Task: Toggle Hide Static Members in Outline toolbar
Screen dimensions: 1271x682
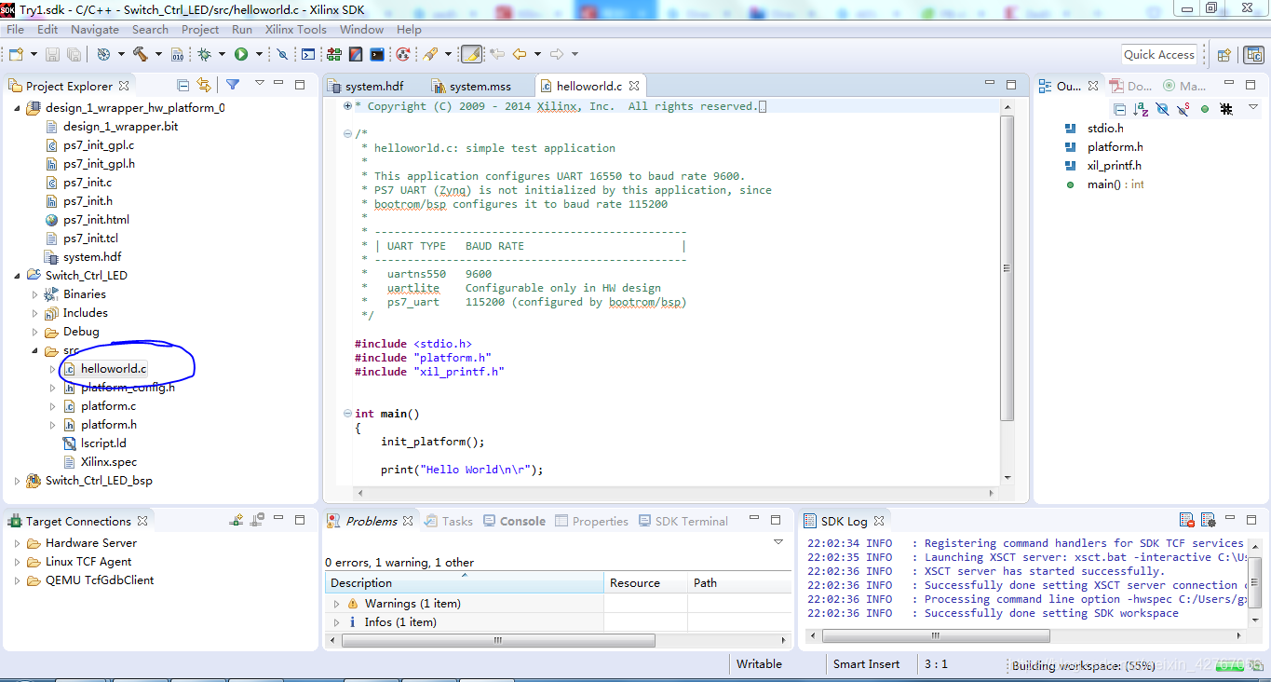Action: pyautogui.click(x=1183, y=109)
